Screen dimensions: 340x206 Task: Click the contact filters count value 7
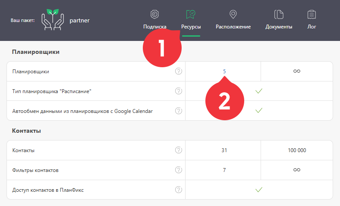coord(224,170)
